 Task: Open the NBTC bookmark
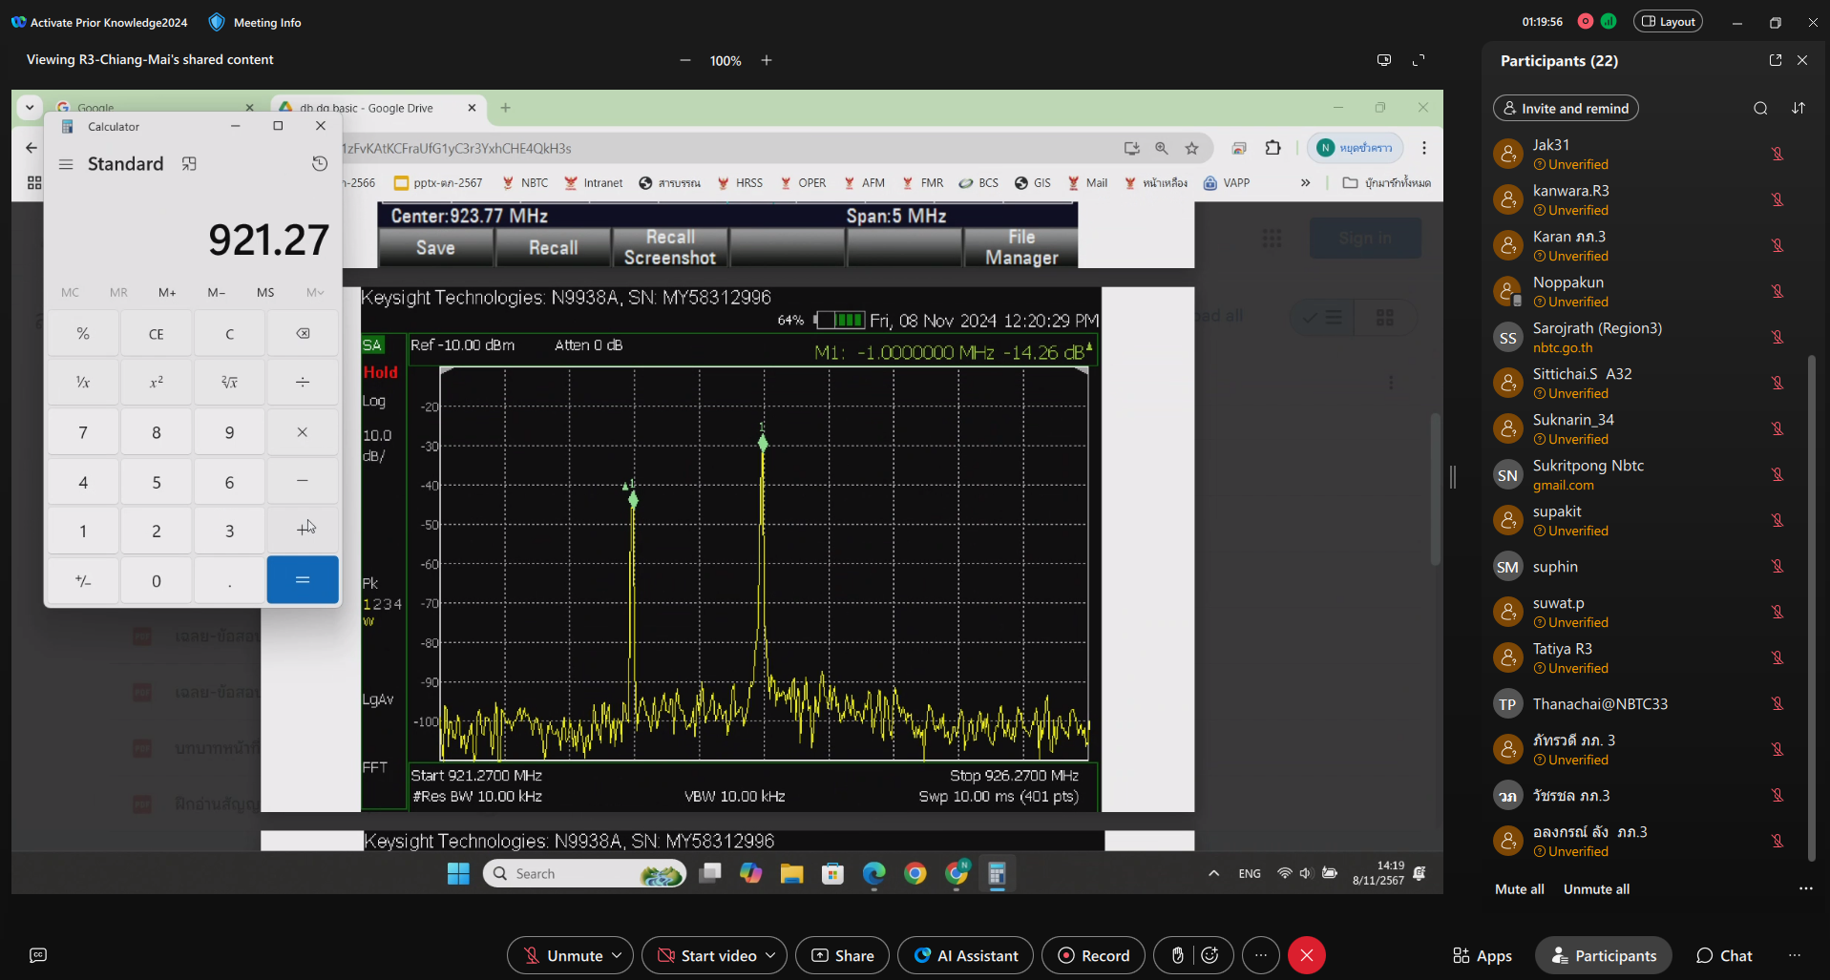(525, 182)
